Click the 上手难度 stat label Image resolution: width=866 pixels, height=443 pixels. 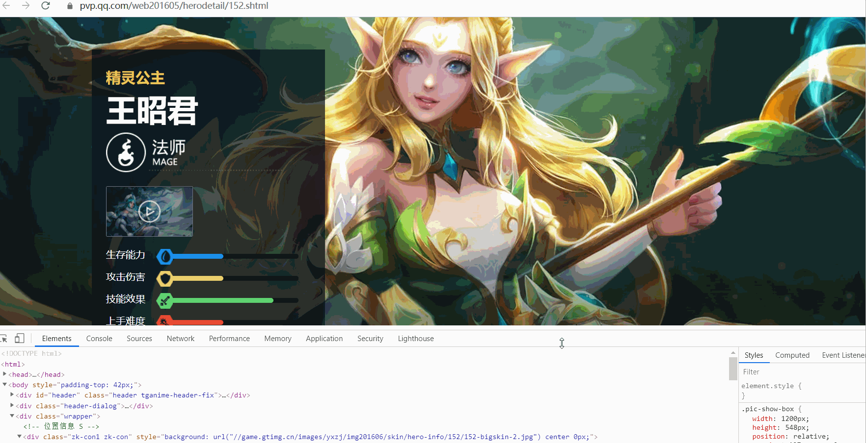pyautogui.click(x=126, y=320)
